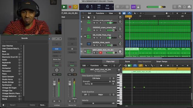This screenshot has height=108, width=193.
Task: Toggle the metronome click icon
Action: point(138,7)
